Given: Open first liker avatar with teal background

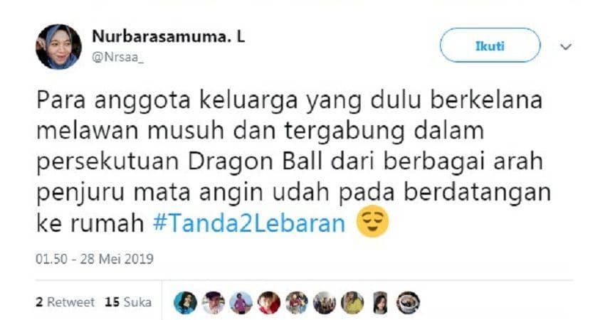Looking at the screenshot, I should point(185,303).
